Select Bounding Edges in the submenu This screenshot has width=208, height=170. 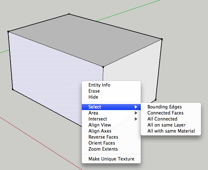tap(165, 107)
